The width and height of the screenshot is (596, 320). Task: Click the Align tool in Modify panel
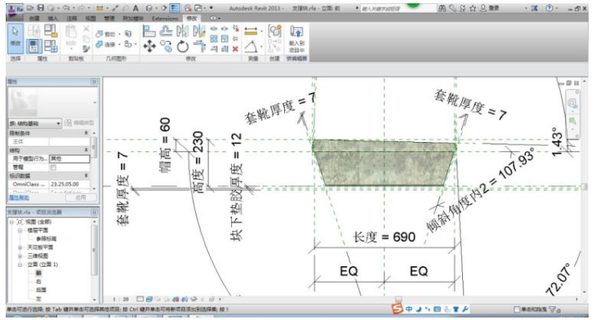click(149, 31)
